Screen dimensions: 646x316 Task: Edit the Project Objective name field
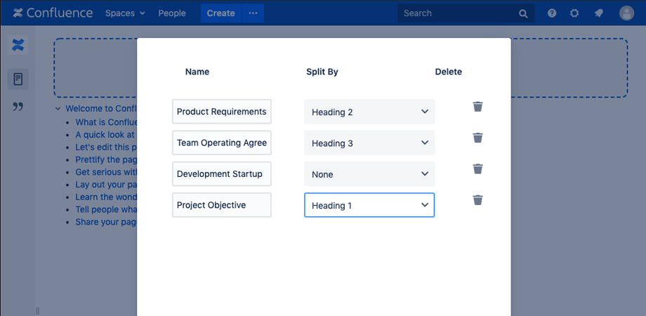coord(222,205)
